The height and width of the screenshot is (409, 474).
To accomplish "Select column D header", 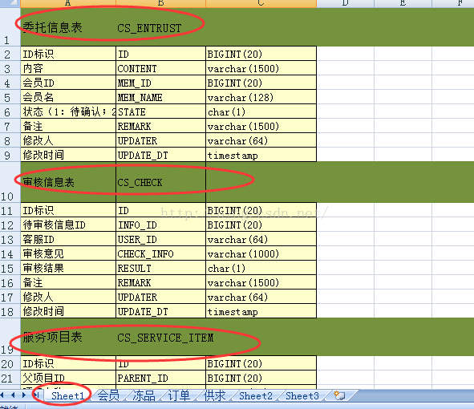I will click(x=345, y=4).
